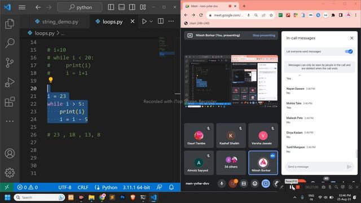Open notifications bell in status bar
361x203 pixels.
tap(171, 187)
